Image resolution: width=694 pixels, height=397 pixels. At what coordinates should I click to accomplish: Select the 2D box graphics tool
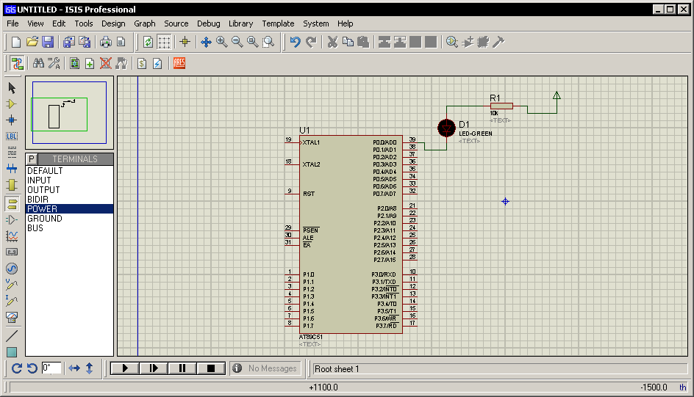click(x=12, y=352)
